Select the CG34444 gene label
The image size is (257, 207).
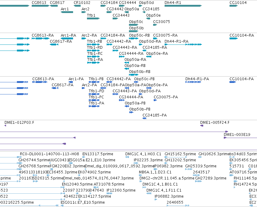127,3
